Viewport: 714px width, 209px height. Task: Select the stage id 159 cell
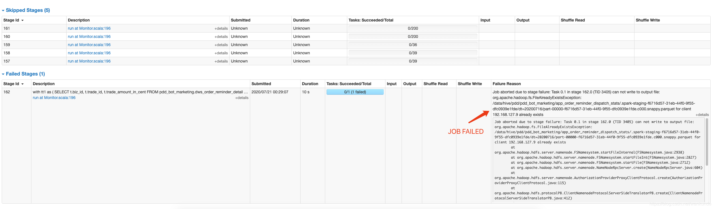[34, 45]
